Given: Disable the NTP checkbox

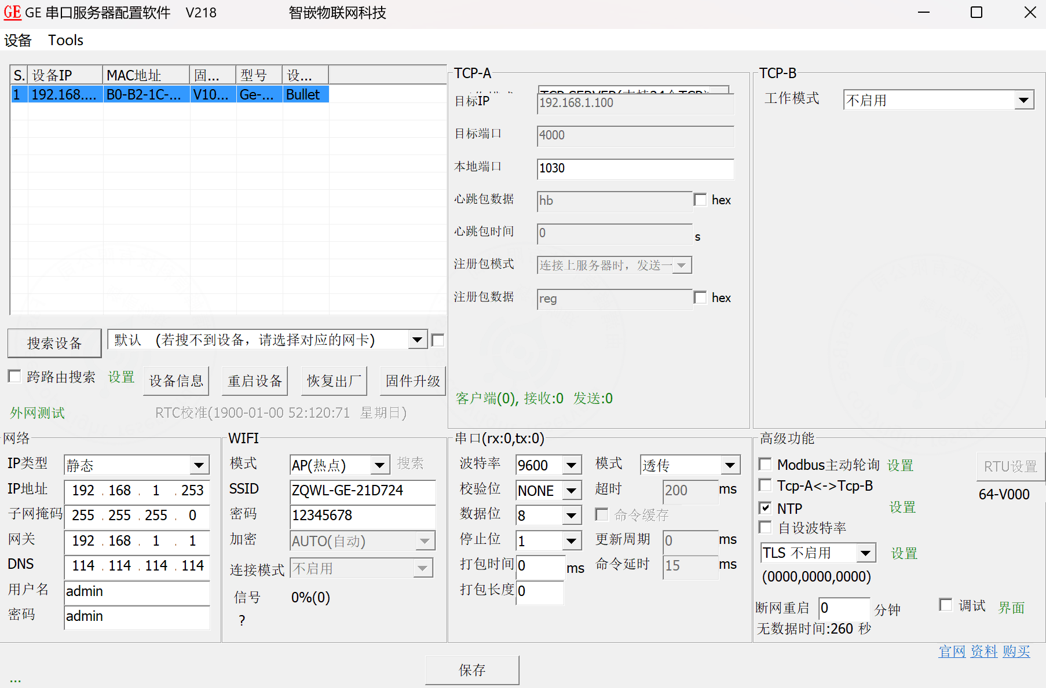Looking at the screenshot, I should (765, 507).
